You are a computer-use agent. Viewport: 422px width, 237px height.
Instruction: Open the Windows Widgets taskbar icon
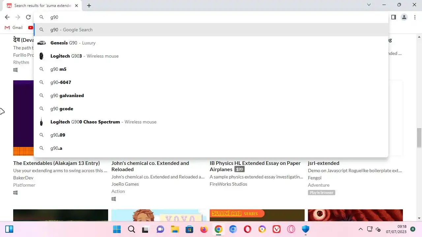click(9, 229)
